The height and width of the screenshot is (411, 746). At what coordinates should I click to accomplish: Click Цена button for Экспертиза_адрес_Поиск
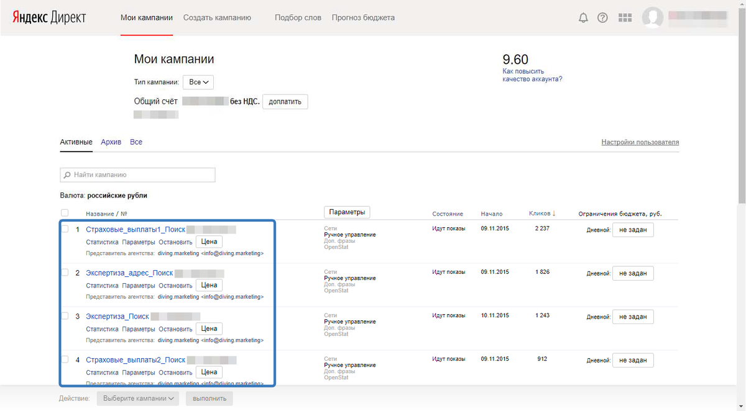click(x=209, y=285)
